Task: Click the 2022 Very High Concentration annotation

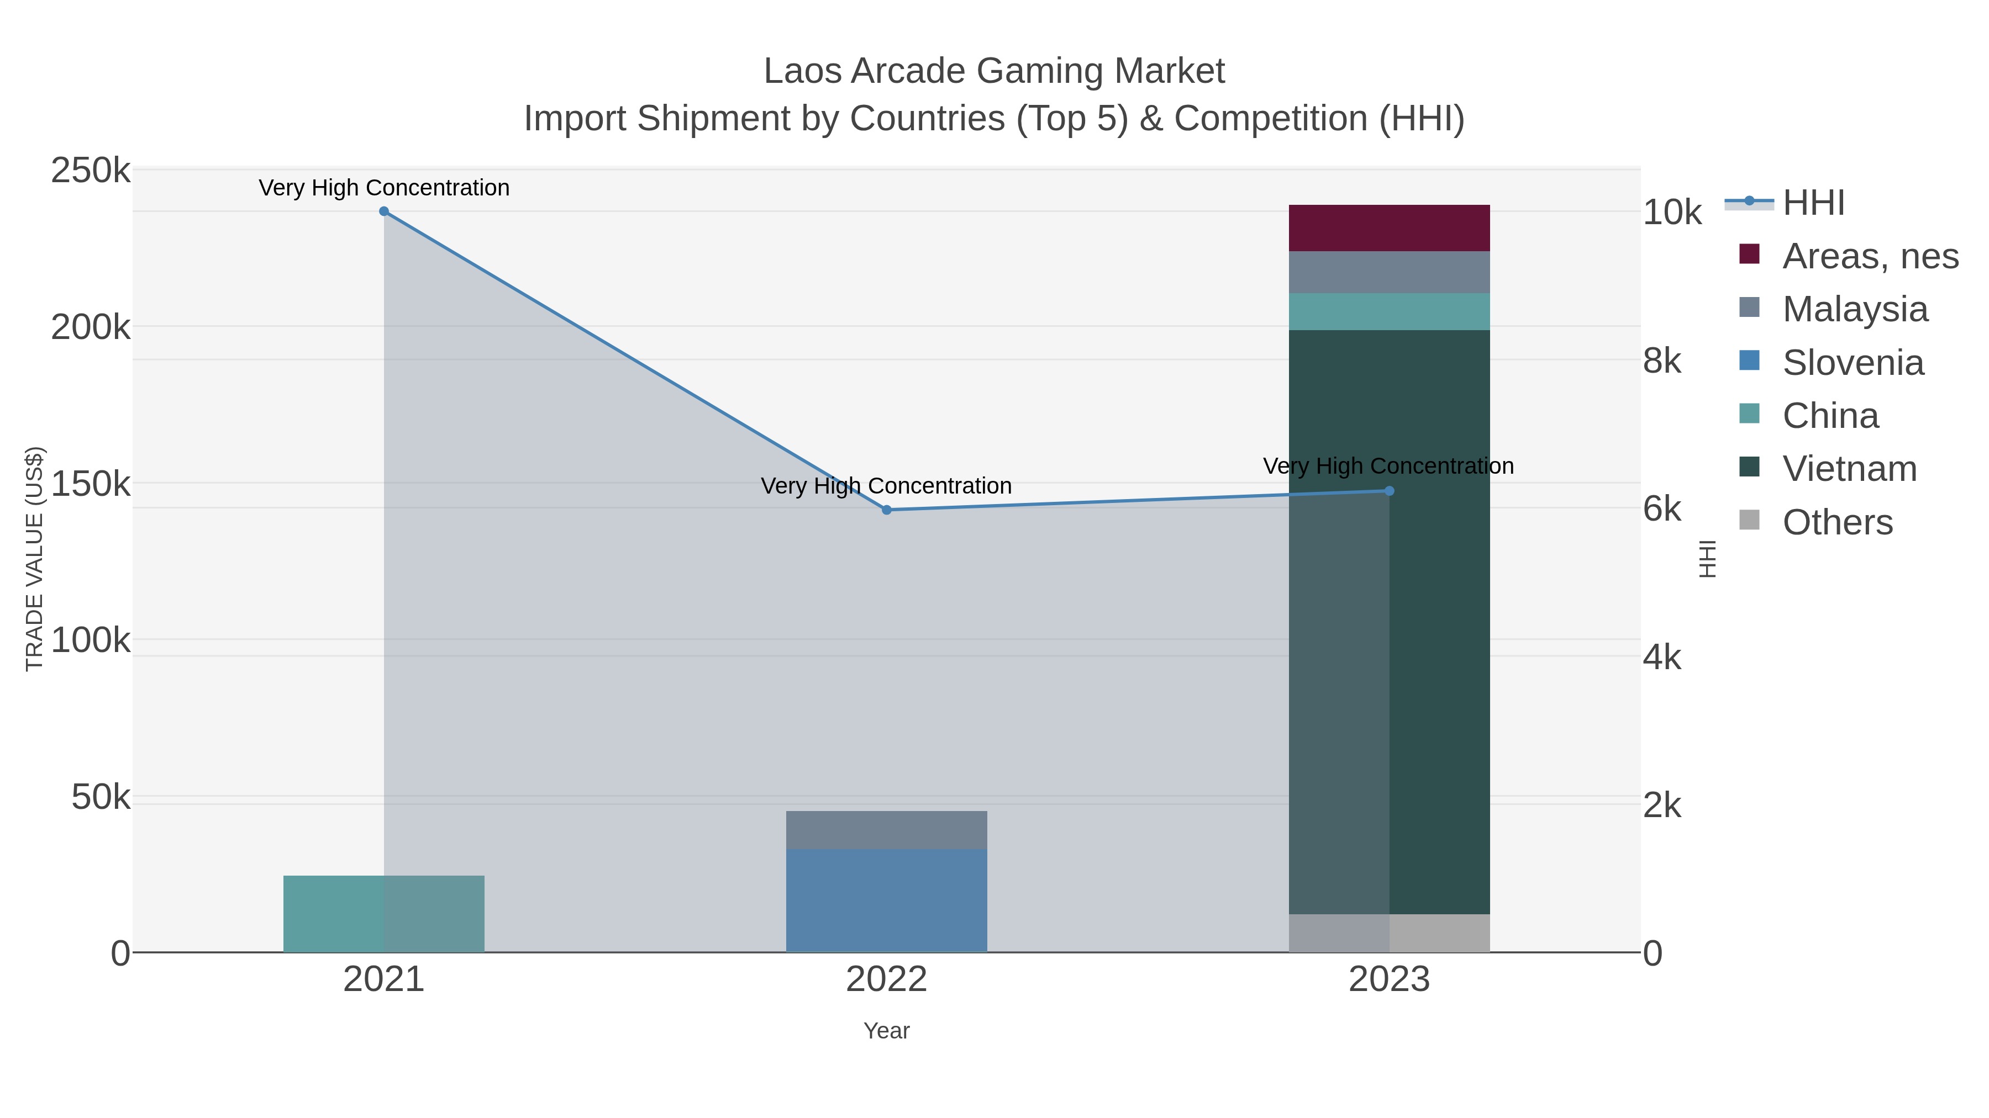Action: click(x=886, y=486)
